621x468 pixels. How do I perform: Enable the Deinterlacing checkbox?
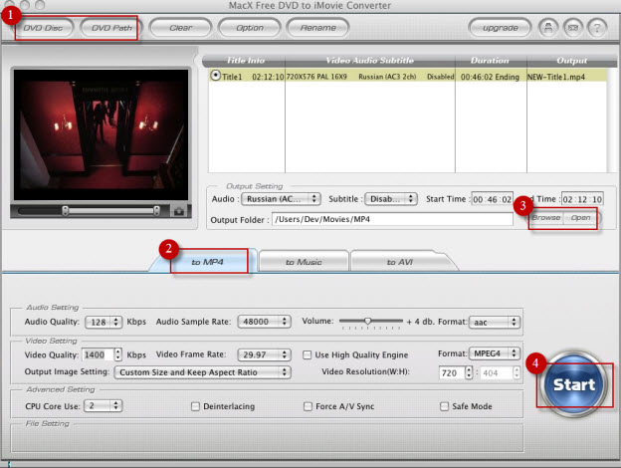(195, 406)
